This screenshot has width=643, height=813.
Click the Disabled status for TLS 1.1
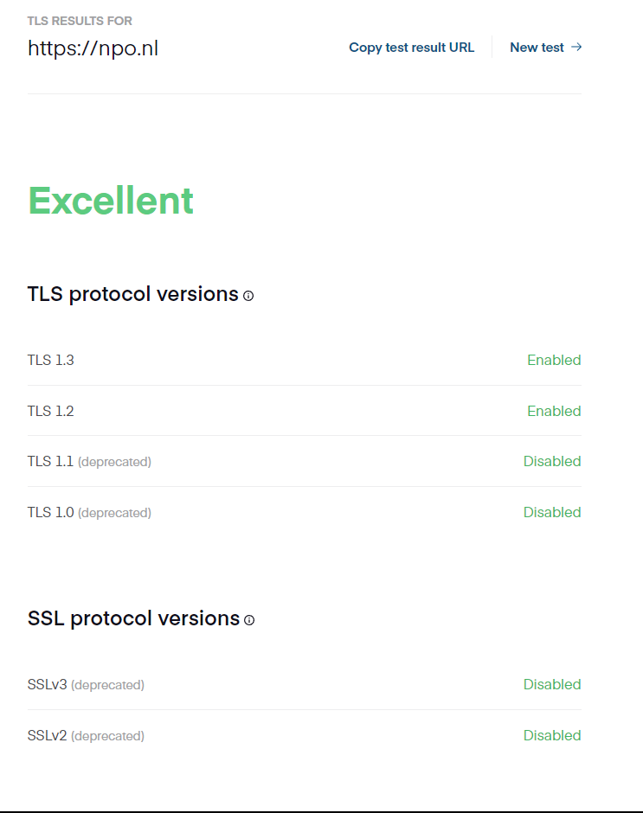[552, 461]
